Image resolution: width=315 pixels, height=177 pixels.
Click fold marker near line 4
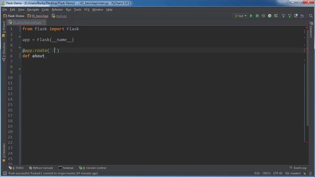click(x=20, y=47)
